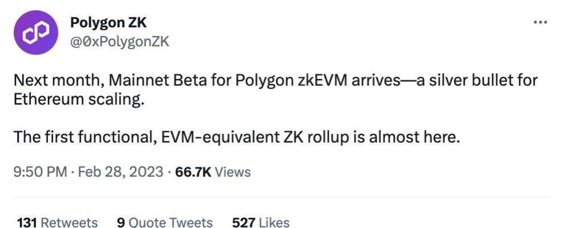Image resolution: width=580 pixels, height=228 pixels.
Task: Visit the @0xPolygonZK handle
Action: (120, 42)
